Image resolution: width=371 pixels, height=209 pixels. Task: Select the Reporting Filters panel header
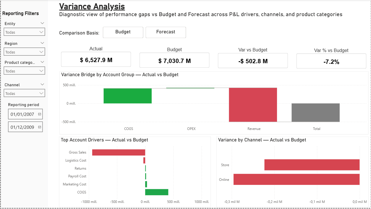pyautogui.click(x=21, y=13)
